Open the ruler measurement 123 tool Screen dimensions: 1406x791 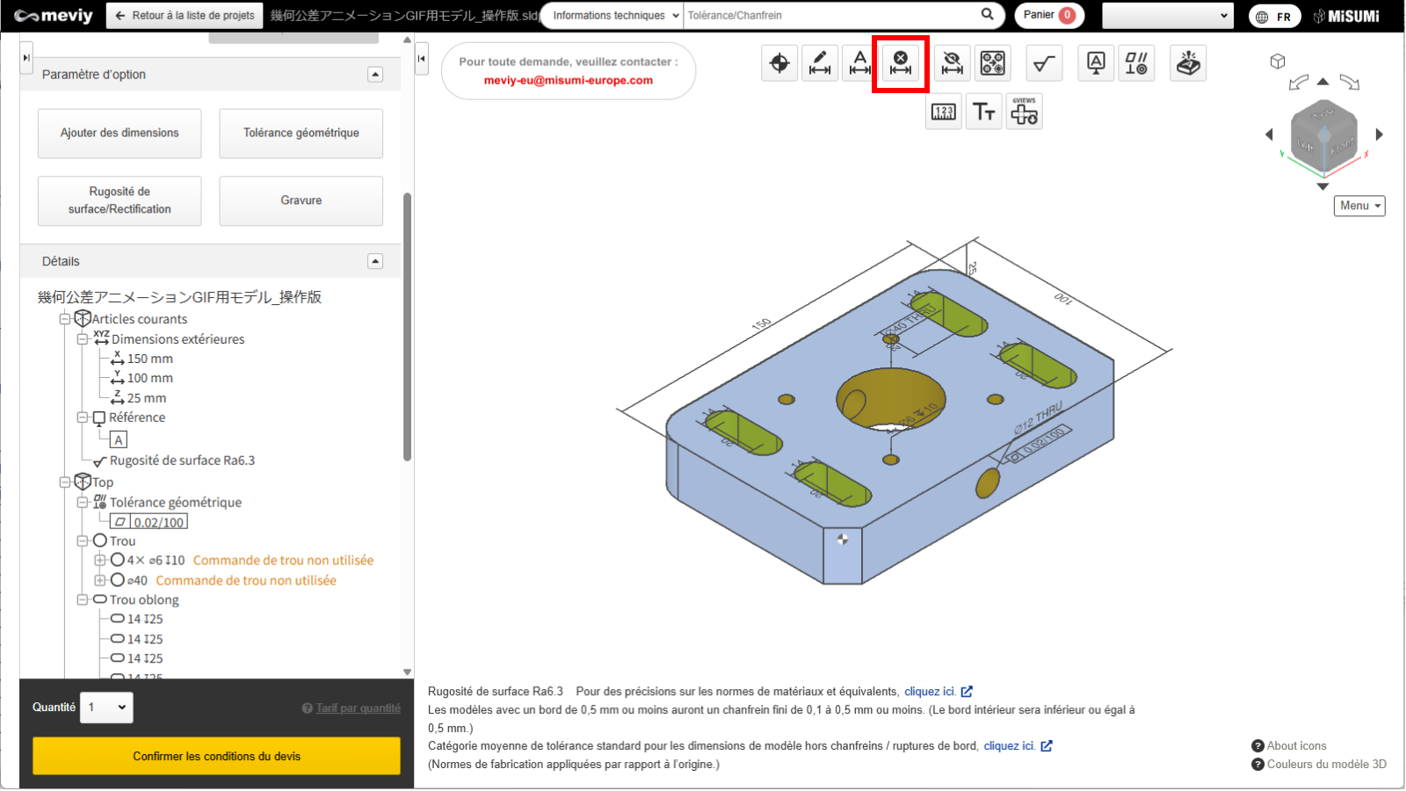[944, 112]
